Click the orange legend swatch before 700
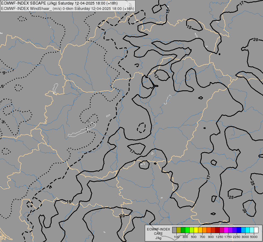This screenshot has height=242, width=263. [204, 230]
